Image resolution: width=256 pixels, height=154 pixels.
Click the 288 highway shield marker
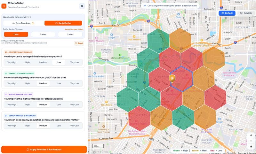point(151,140)
